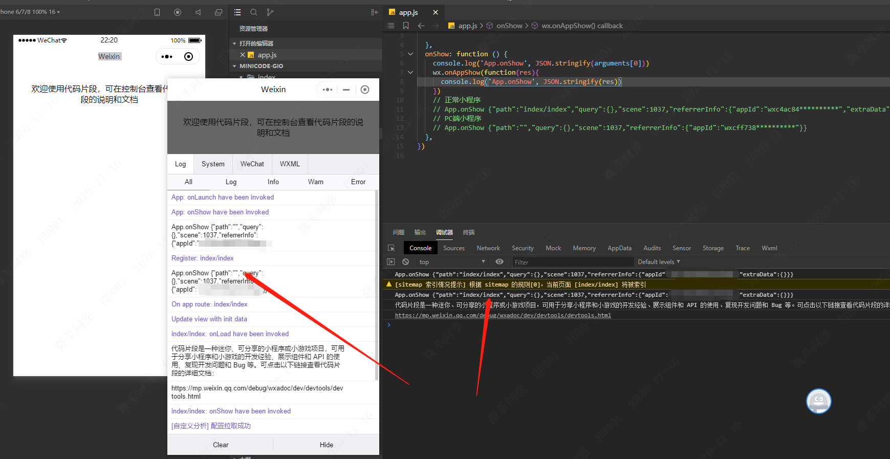This screenshot has width=890, height=459.
Task: Open the search icon in sidebar toolbar
Action: pyautogui.click(x=254, y=12)
